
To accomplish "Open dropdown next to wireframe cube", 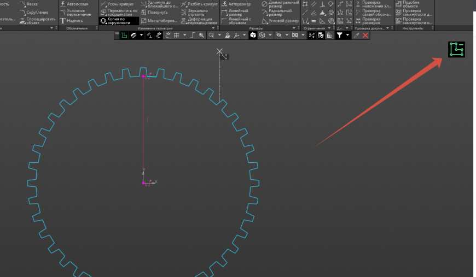I will [270, 35].
